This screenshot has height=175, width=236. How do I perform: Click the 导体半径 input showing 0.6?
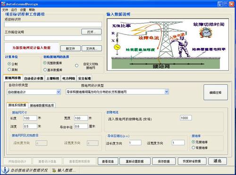click(x=81, y=126)
